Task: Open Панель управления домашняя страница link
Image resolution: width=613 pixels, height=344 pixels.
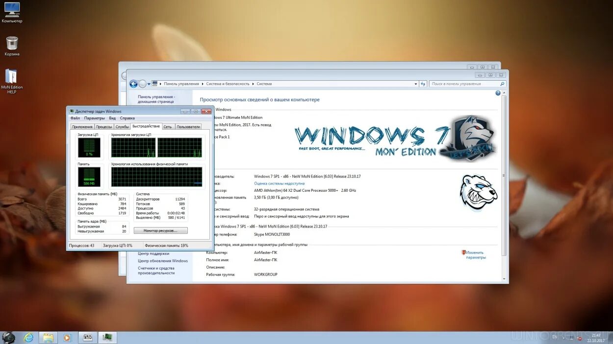Action: pos(156,99)
